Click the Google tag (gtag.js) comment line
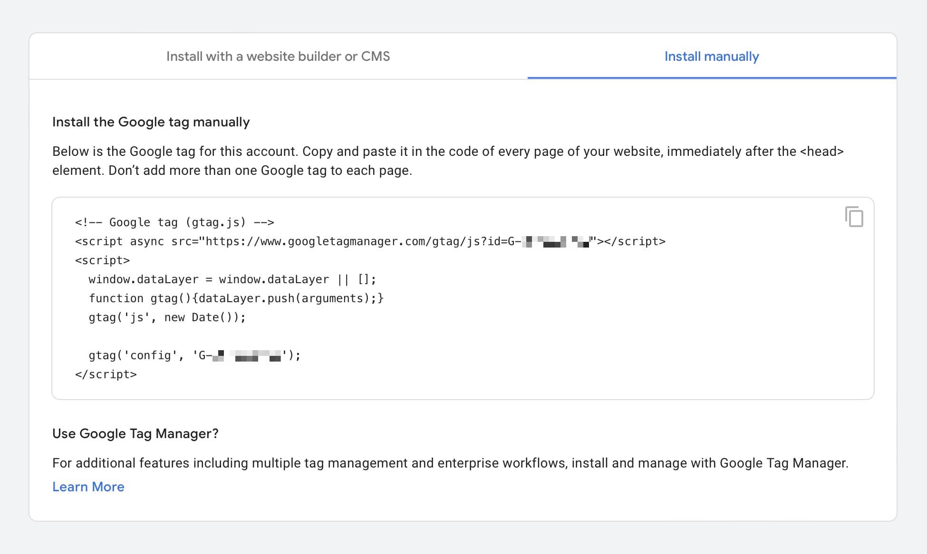The height and width of the screenshot is (554, 927). [174, 221]
